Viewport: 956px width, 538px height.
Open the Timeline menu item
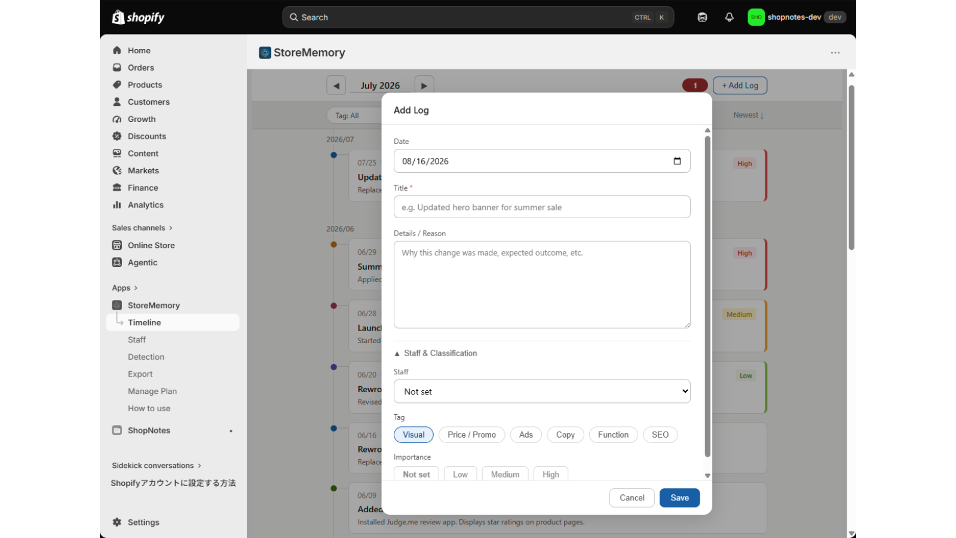tap(173, 322)
